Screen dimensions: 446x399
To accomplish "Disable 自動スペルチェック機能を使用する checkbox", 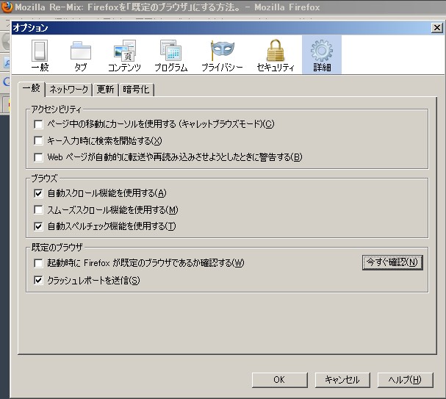I will [x=38, y=226].
